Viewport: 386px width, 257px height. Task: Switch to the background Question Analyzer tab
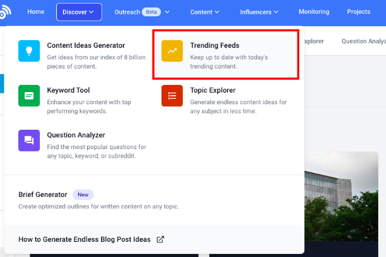point(363,41)
